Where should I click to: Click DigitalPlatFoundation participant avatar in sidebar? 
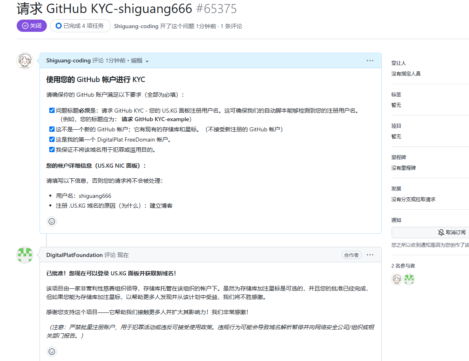pyautogui.click(x=409, y=279)
